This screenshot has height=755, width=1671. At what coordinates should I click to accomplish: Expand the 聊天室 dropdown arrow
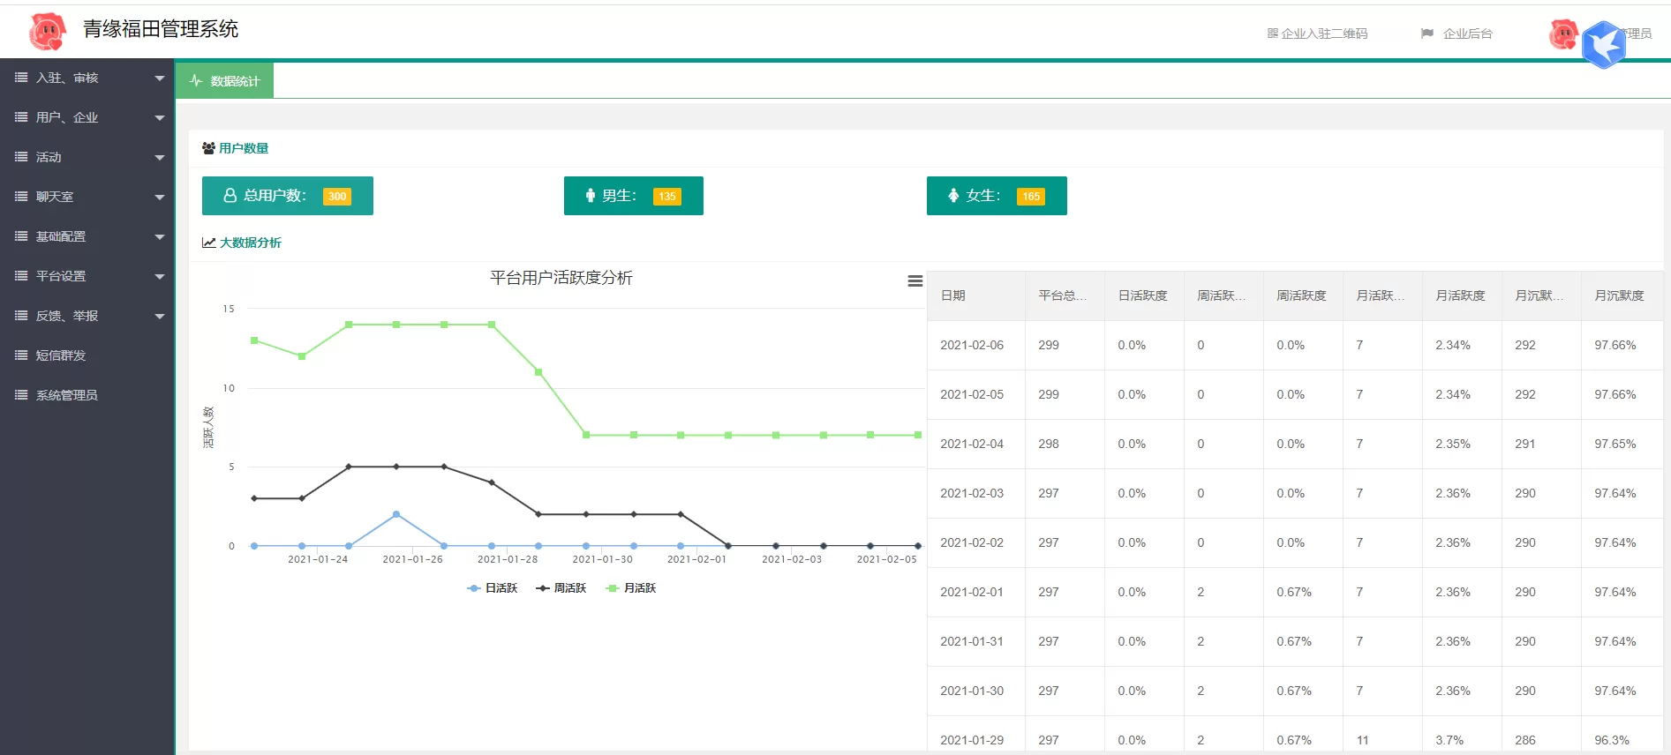[x=160, y=197]
